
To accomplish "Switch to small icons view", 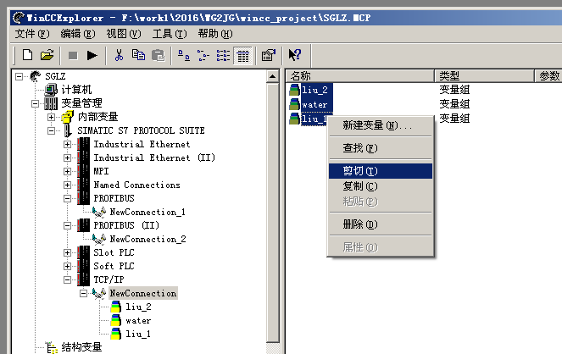I will point(203,56).
